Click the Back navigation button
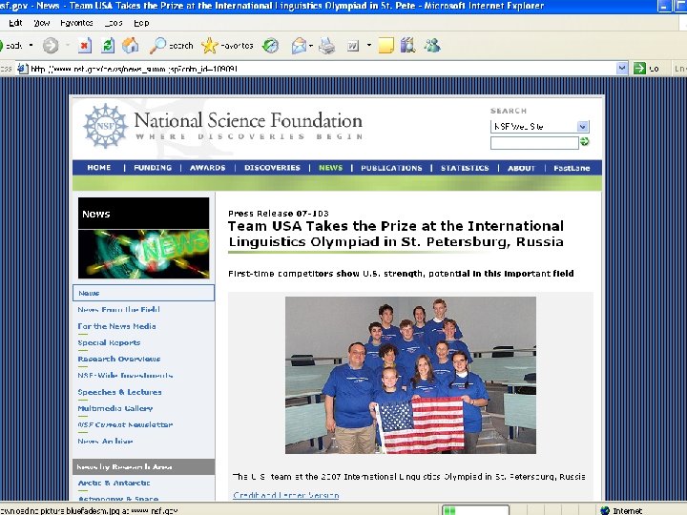Image resolution: width=687 pixels, height=515 pixels. point(10,45)
